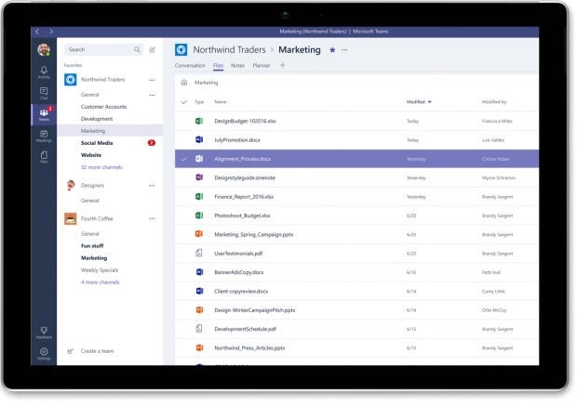The height and width of the screenshot is (405, 577).
Task: Click the new chat compose icon
Action: (x=152, y=49)
